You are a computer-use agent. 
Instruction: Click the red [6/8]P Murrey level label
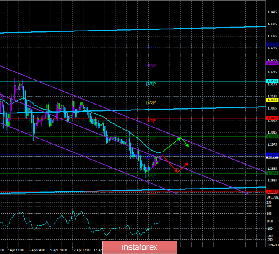[151, 120]
